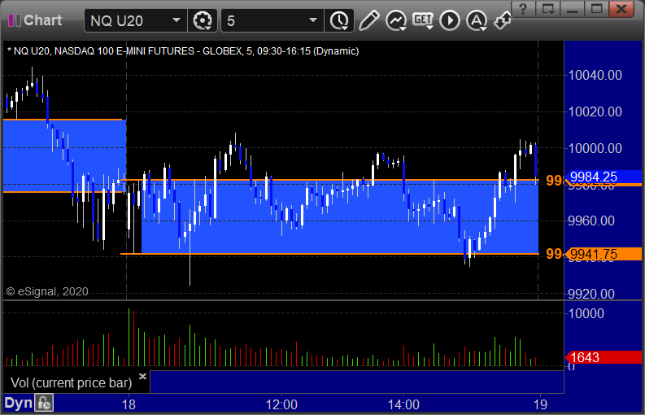
Task: Start bar replay play button
Action: tap(449, 20)
